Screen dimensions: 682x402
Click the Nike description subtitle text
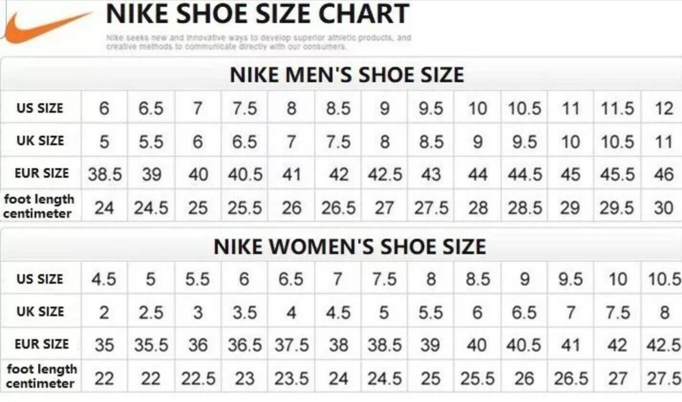(258, 42)
